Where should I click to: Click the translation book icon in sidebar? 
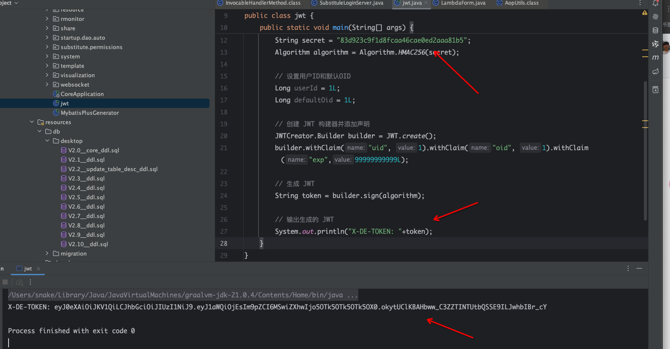655,90
